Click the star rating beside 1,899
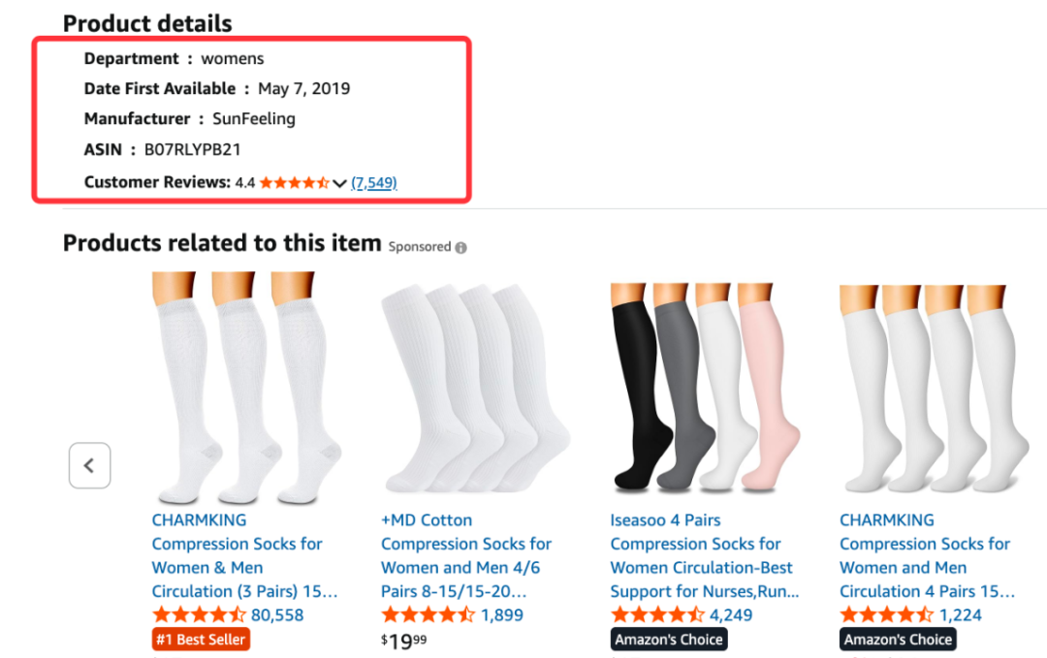This screenshot has width=1047, height=658. point(428,614)
